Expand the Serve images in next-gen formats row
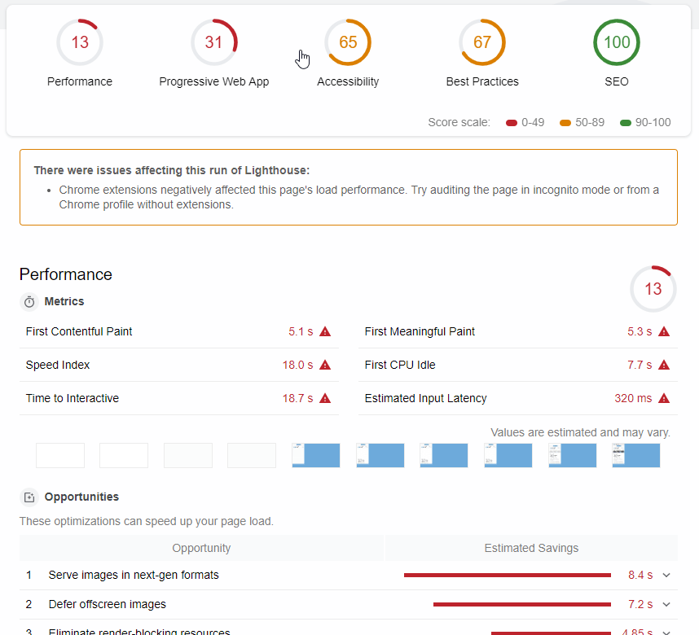This screenshot has height=635, width=699. click(x=666, y=576)
